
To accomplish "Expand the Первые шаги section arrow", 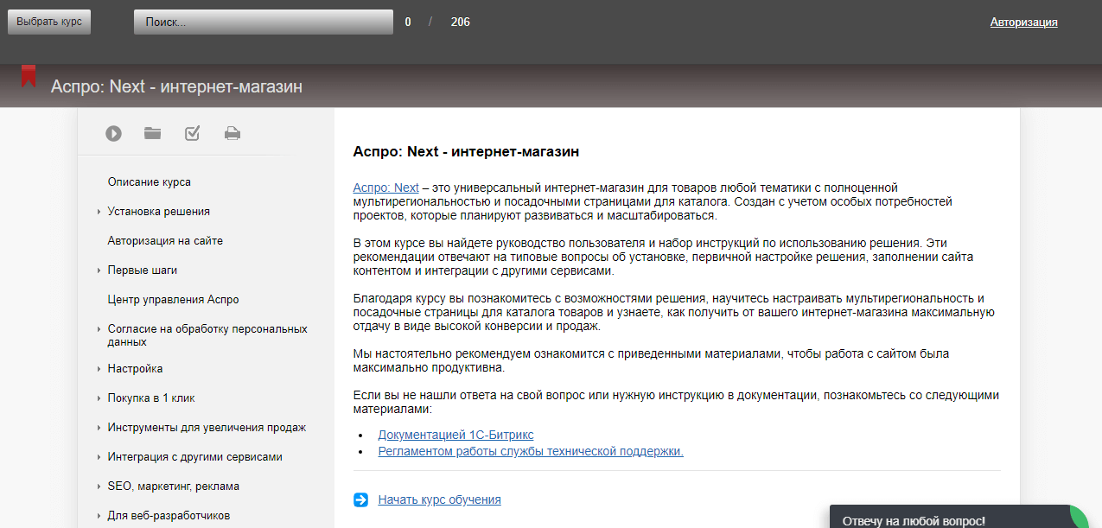I will (x=99, y=270).
